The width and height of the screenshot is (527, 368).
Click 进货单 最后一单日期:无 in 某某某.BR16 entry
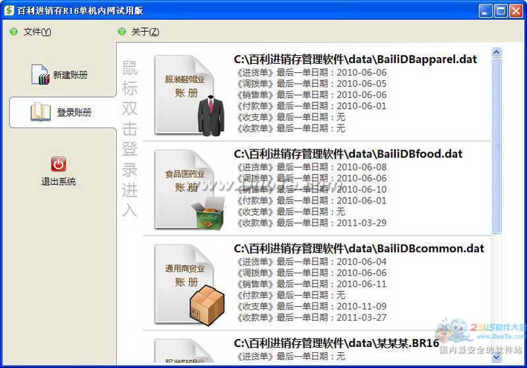point(291,356)
